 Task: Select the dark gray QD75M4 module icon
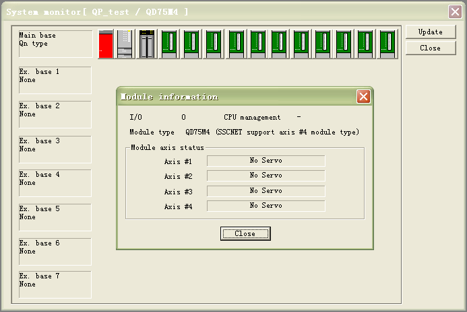click(x=147, y=44)
